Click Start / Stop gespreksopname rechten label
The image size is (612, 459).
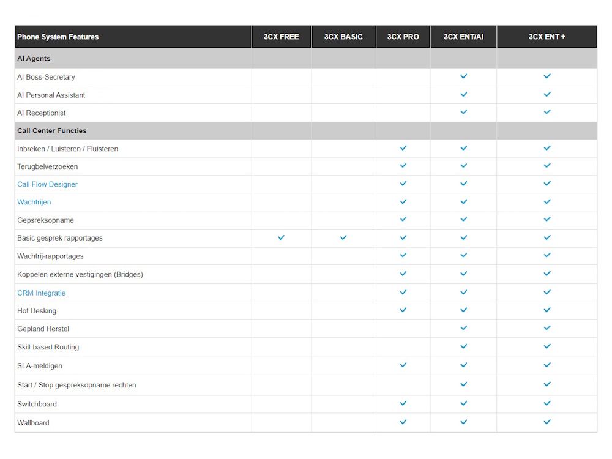tap(77, 385)
